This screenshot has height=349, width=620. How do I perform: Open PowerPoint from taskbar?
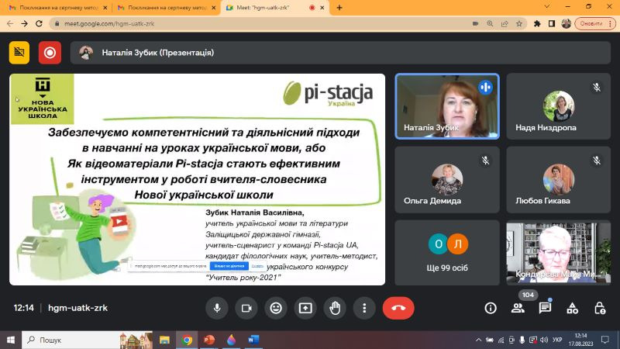pos(209,340)
